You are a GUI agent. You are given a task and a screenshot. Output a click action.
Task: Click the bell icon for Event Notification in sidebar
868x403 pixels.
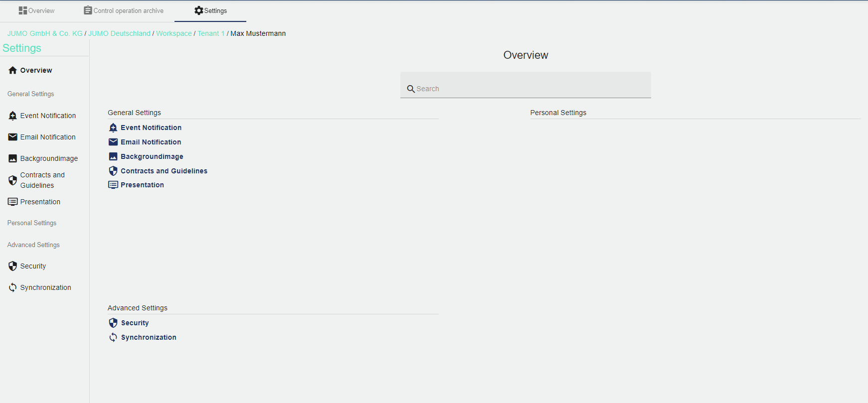13,116
